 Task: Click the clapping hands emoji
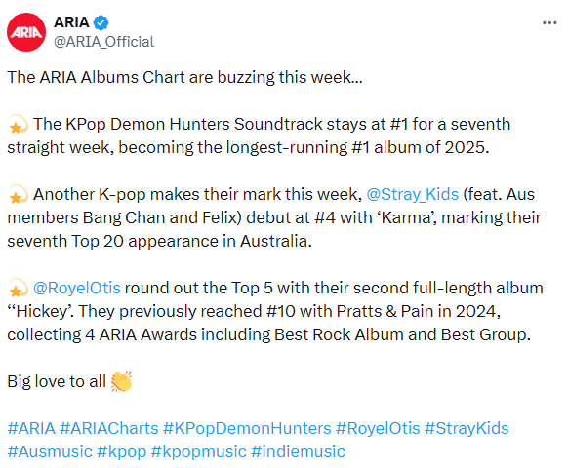coord(121,381)
